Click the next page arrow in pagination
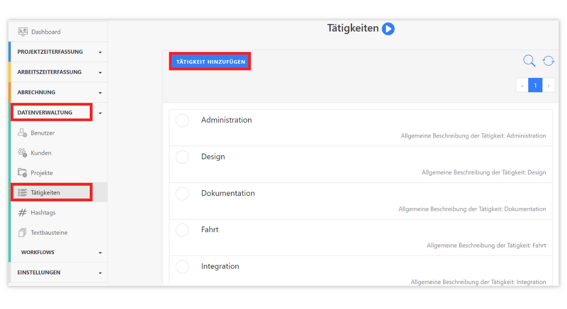This screenshot has width=567, height=309. [x=549, y=86]
